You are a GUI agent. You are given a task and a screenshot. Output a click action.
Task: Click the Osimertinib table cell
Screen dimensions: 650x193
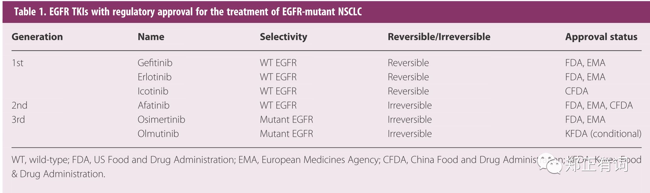(161, 120)
